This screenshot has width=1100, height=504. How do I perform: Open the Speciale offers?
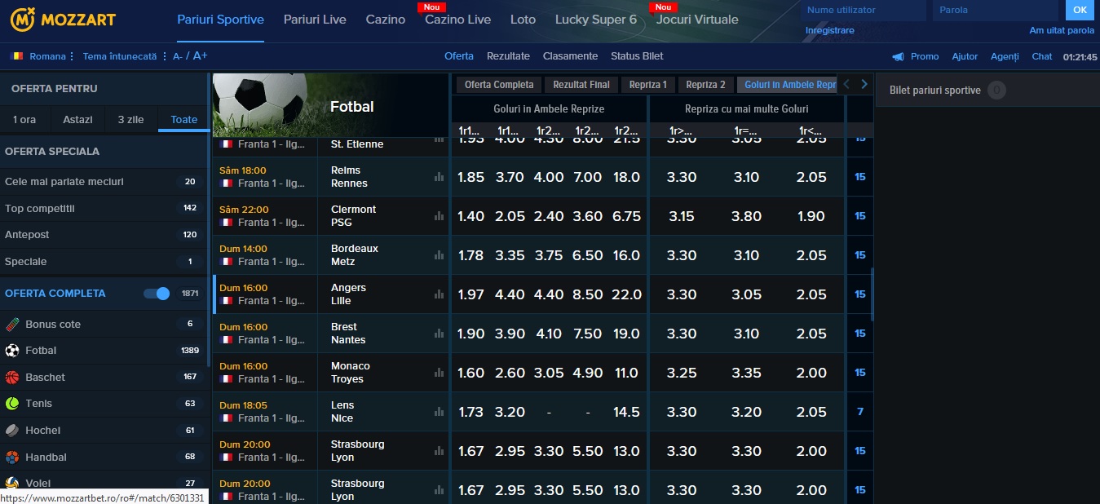(x=102, y=262)
